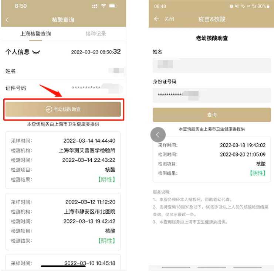Open the 上海市静安区市北医院 result card
The height and width of the screenshot is (271, 274).
(x=63, y=221)
